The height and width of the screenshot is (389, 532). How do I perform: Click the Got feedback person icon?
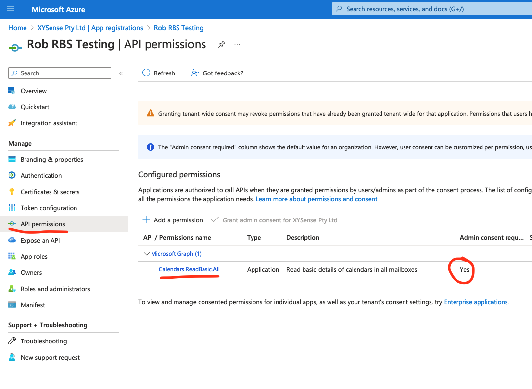tap(195, 73)
